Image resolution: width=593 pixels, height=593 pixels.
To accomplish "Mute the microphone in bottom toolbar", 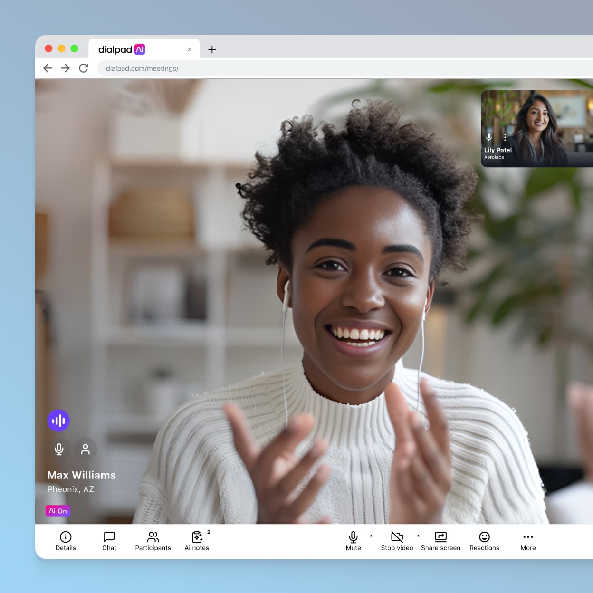I will (353, 541).
